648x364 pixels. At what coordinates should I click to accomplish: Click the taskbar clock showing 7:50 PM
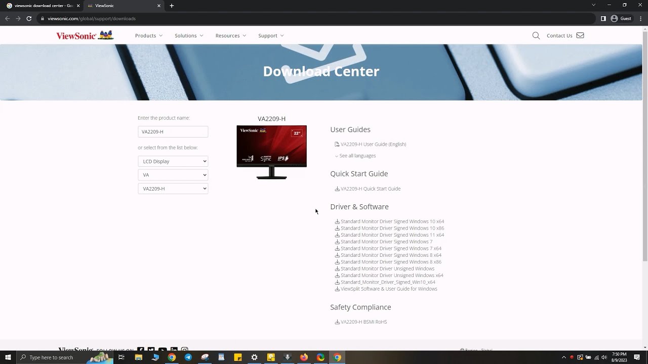coord(619,357)
